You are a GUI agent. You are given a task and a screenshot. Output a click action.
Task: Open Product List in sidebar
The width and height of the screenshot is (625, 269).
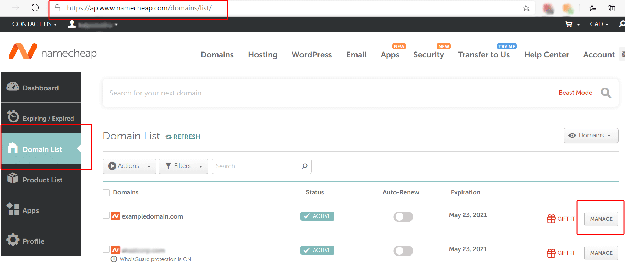pos(42,179)
